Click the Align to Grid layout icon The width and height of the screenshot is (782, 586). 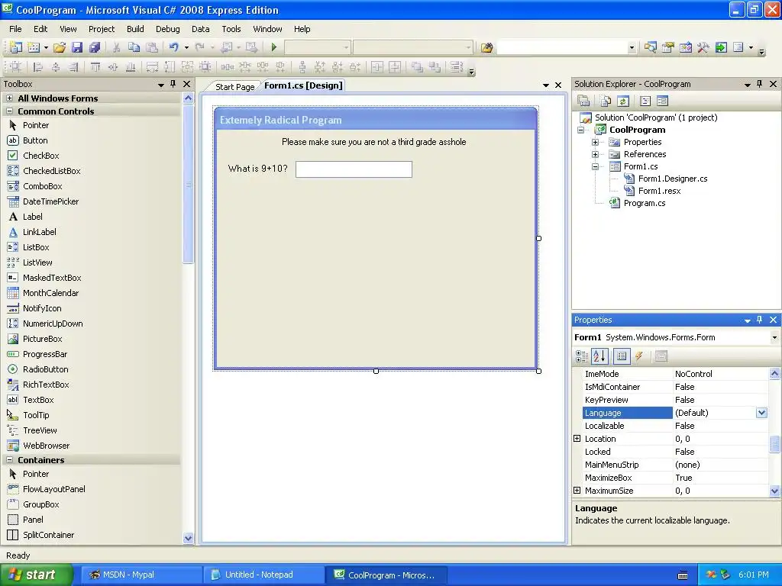(x=15, y=67)
